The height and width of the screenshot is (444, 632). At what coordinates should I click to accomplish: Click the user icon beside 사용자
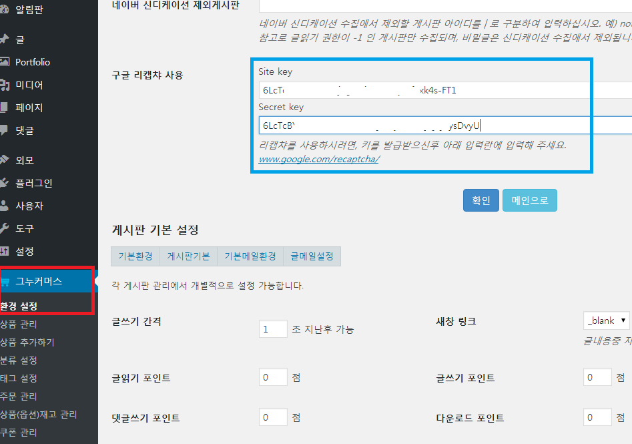click(x=4, y=205)
